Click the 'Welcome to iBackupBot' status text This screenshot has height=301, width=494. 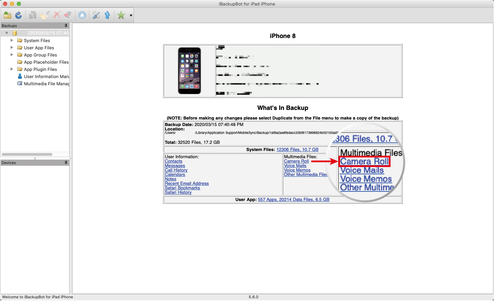[37, 297]
